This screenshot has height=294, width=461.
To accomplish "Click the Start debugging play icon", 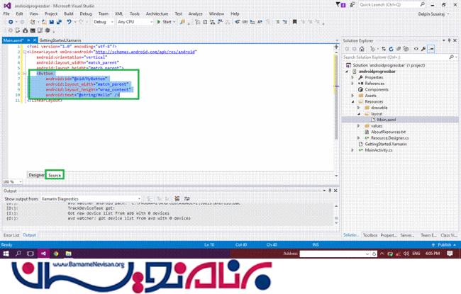I will pos(158,22).
